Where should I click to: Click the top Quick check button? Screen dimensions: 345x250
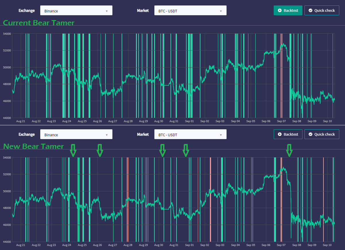pyautogui.click(x=322, y=10)
